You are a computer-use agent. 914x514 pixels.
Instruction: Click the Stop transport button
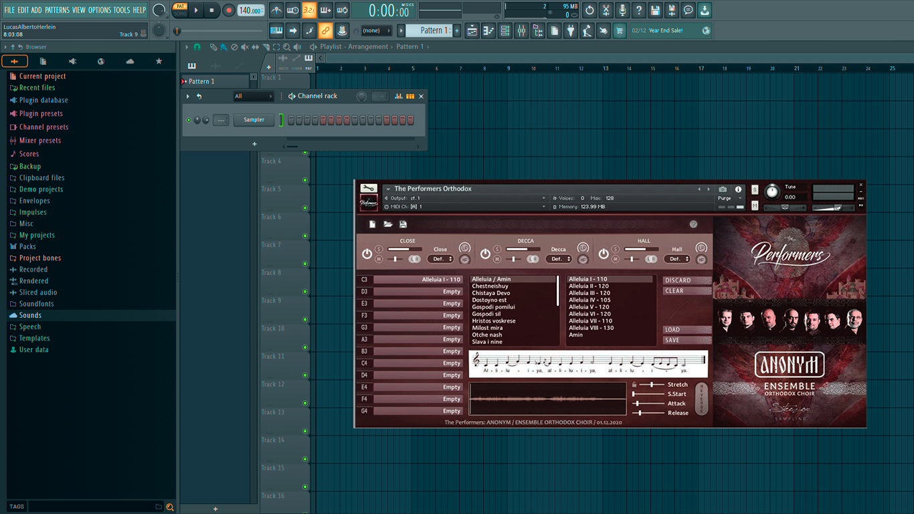pos(211,10)
